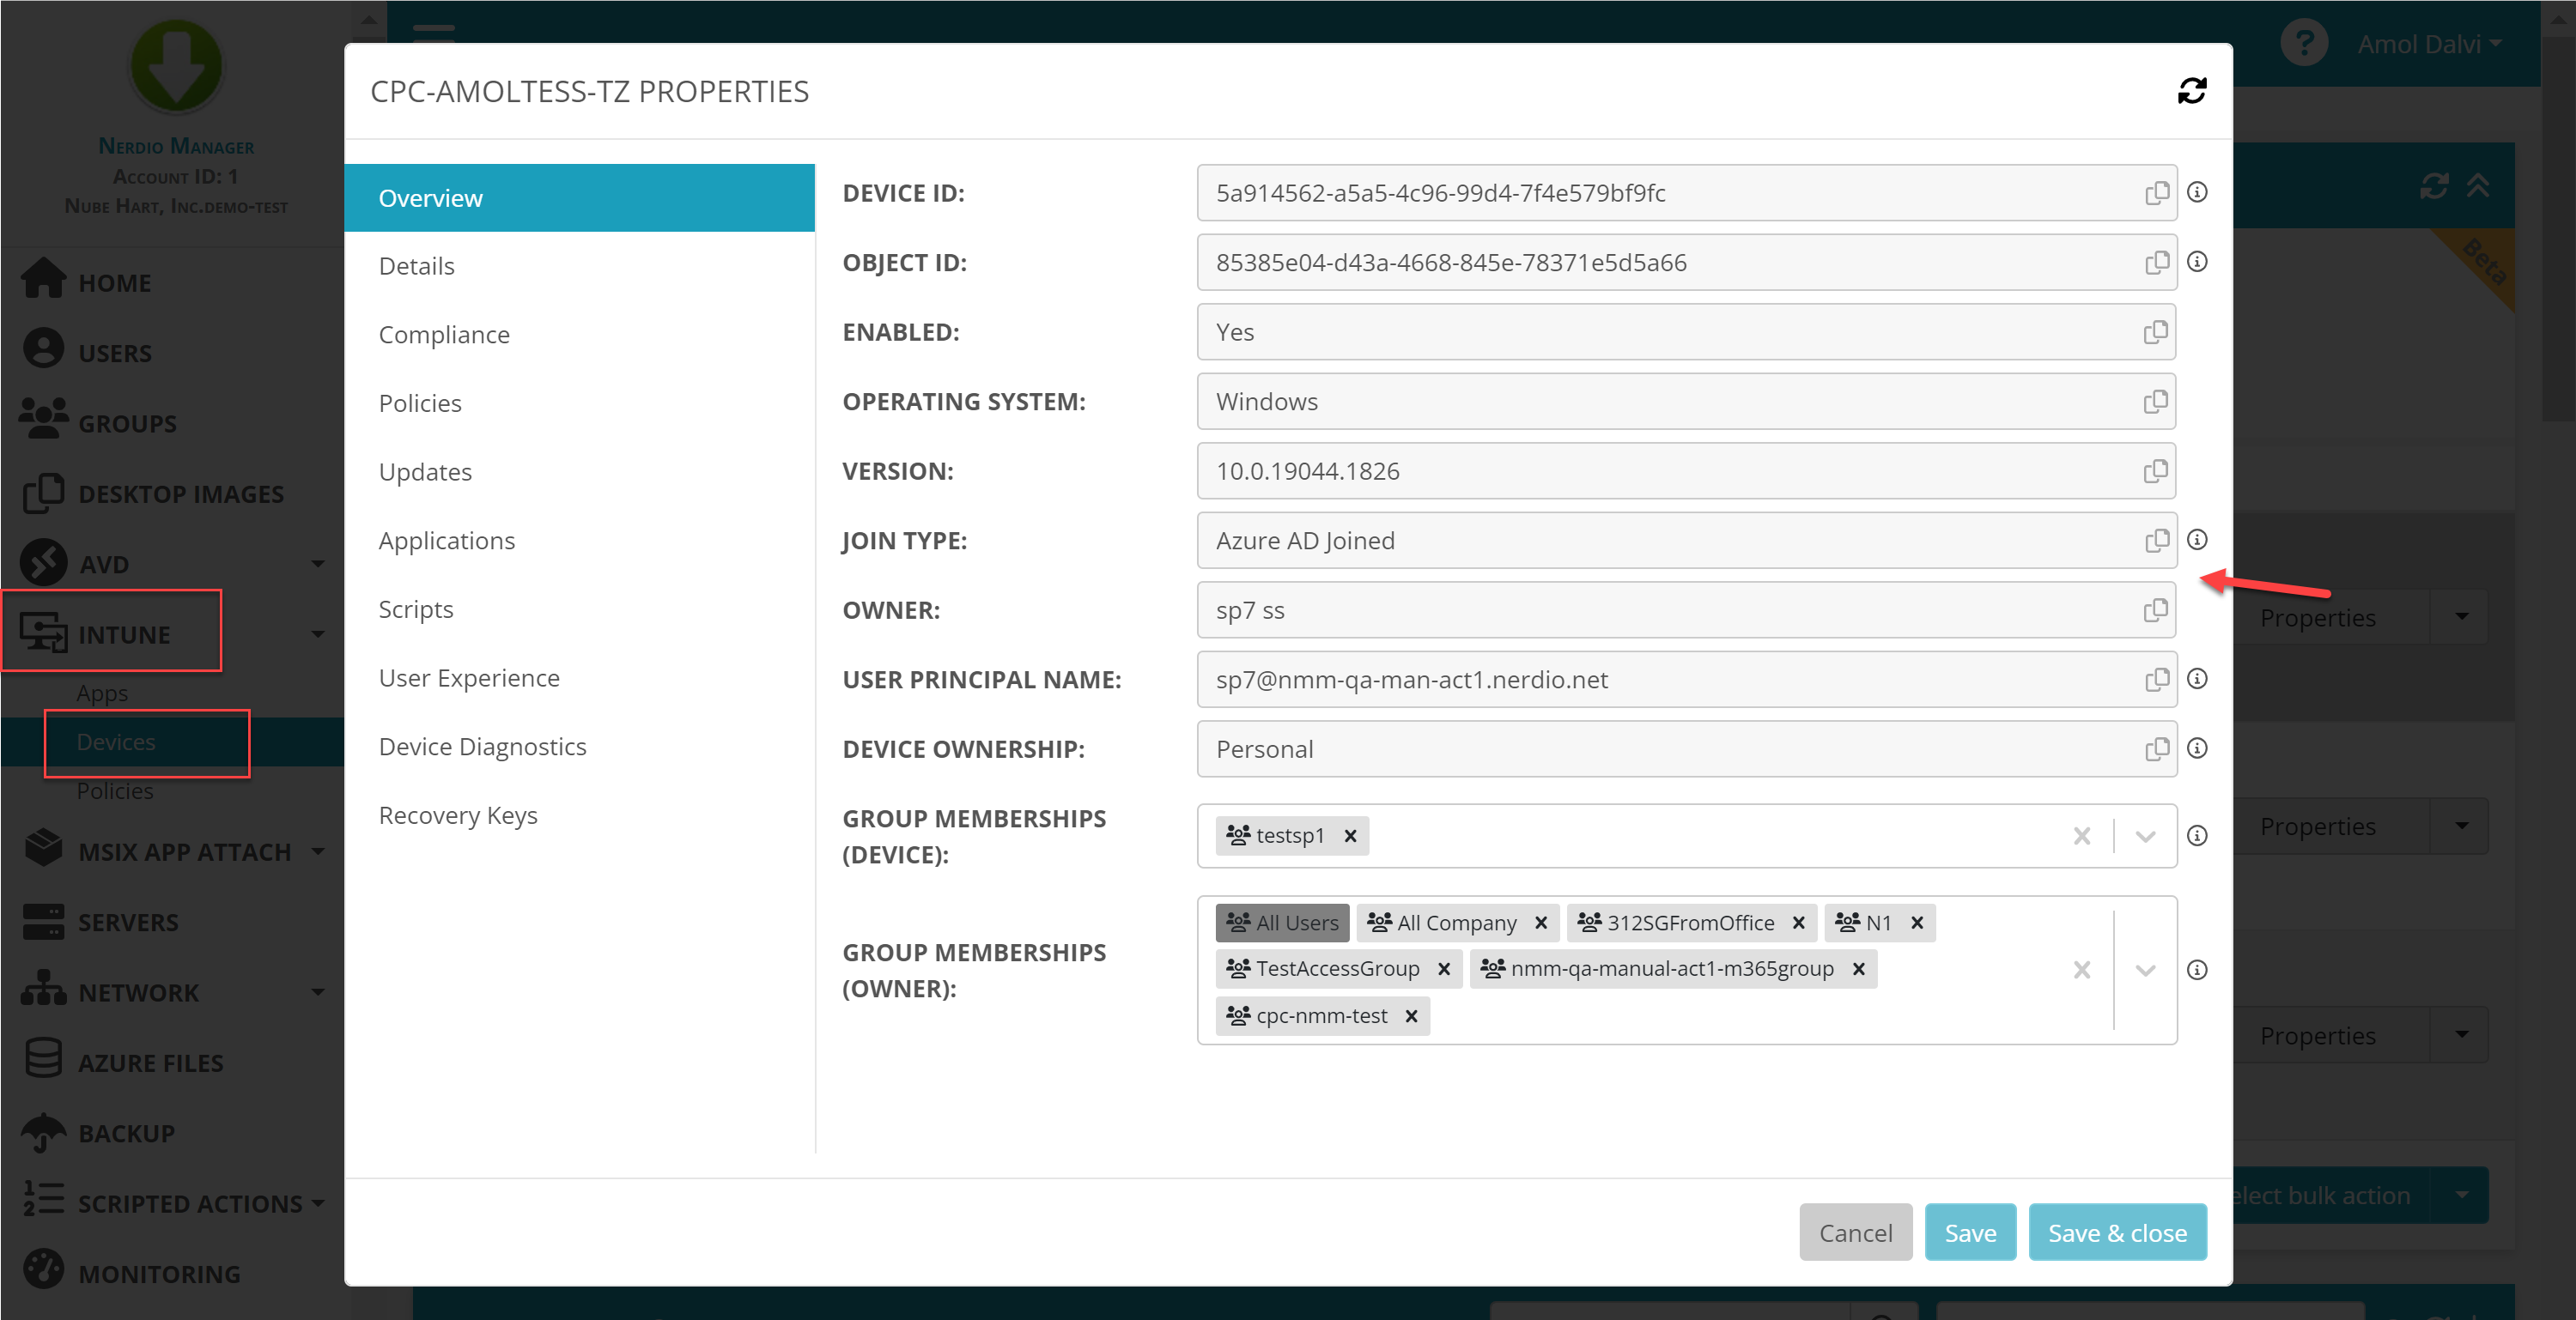This screenshot has width=2576, height=1320.
Task: Click the refresh icon in properties header
Action: point(2191,91)
